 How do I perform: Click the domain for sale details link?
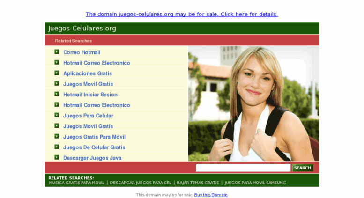click(182, 14)
